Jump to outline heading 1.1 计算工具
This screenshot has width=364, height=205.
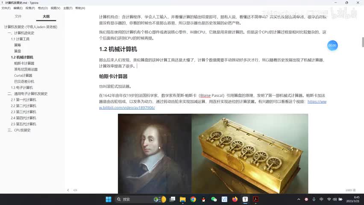pyautogui.click(x=20, y=39)
